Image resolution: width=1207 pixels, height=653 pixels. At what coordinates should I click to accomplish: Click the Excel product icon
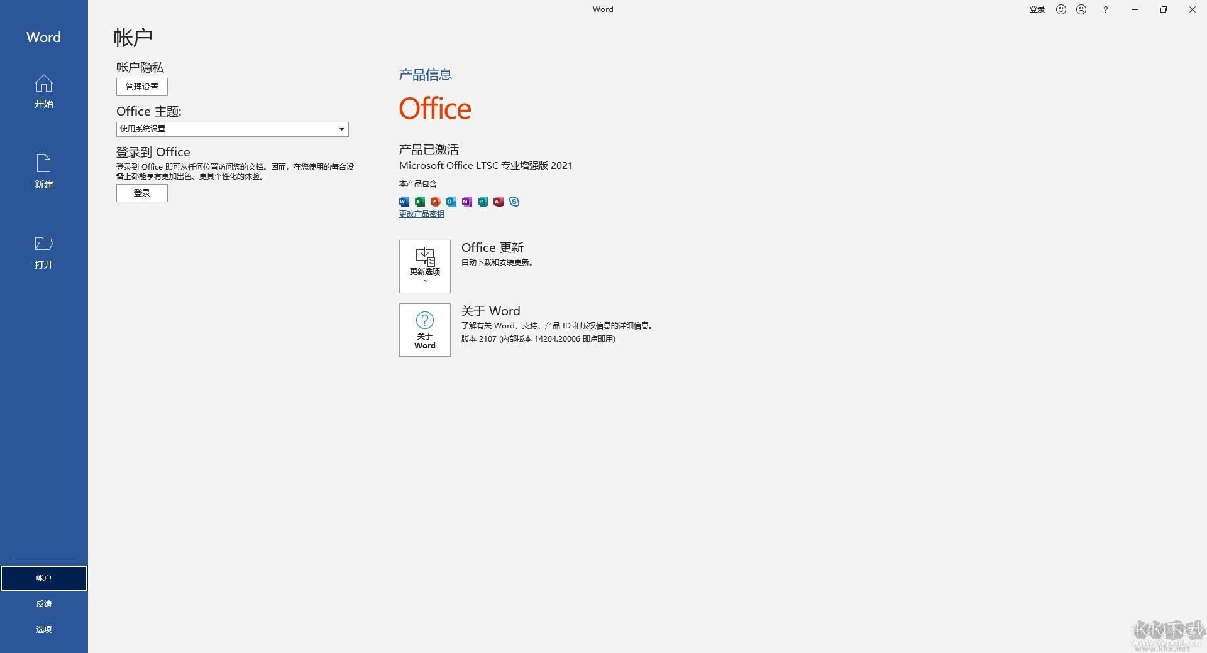(420, 202)
